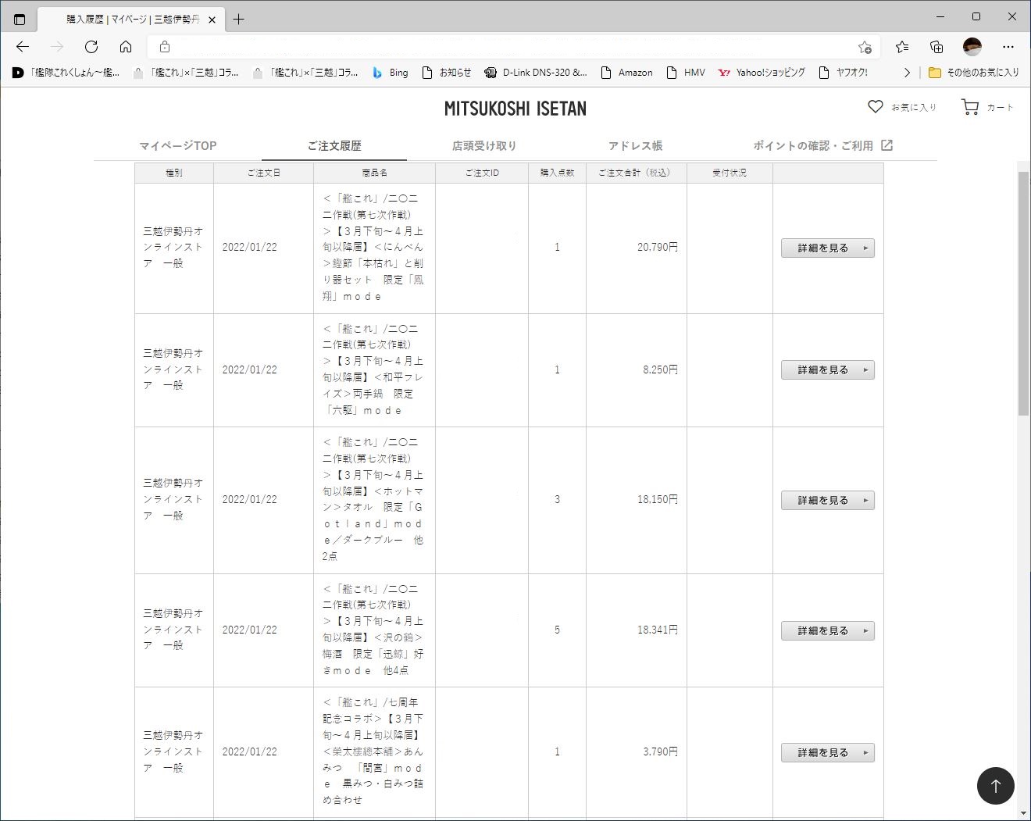Click the 商品名 column header
Viewport: 1031px width, 821px height.
[x=374, y=173]
